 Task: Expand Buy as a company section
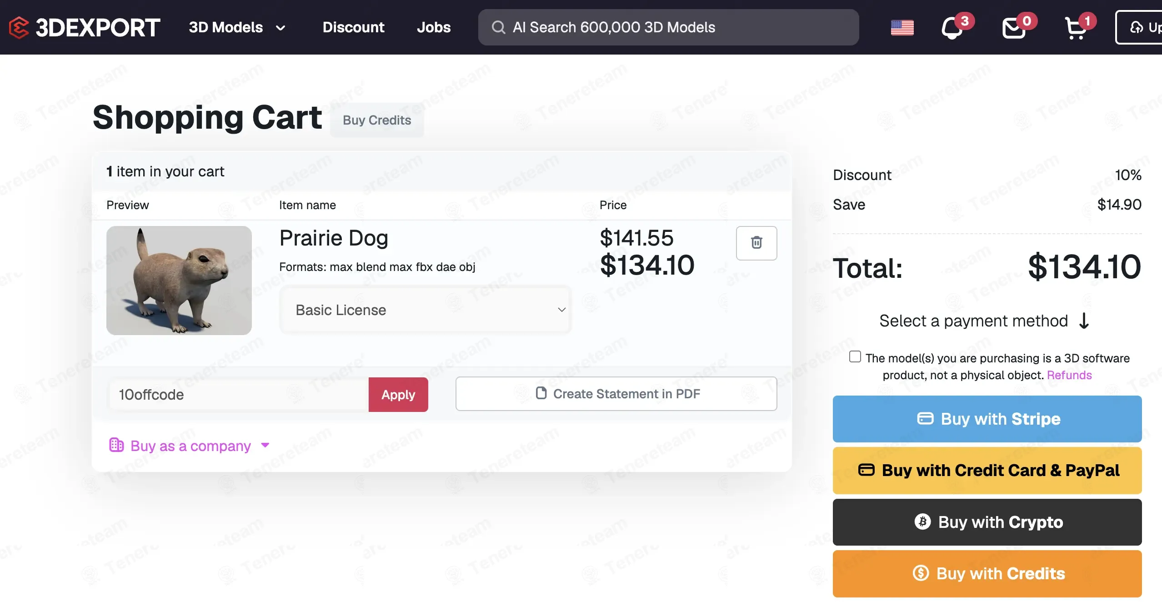189,446
